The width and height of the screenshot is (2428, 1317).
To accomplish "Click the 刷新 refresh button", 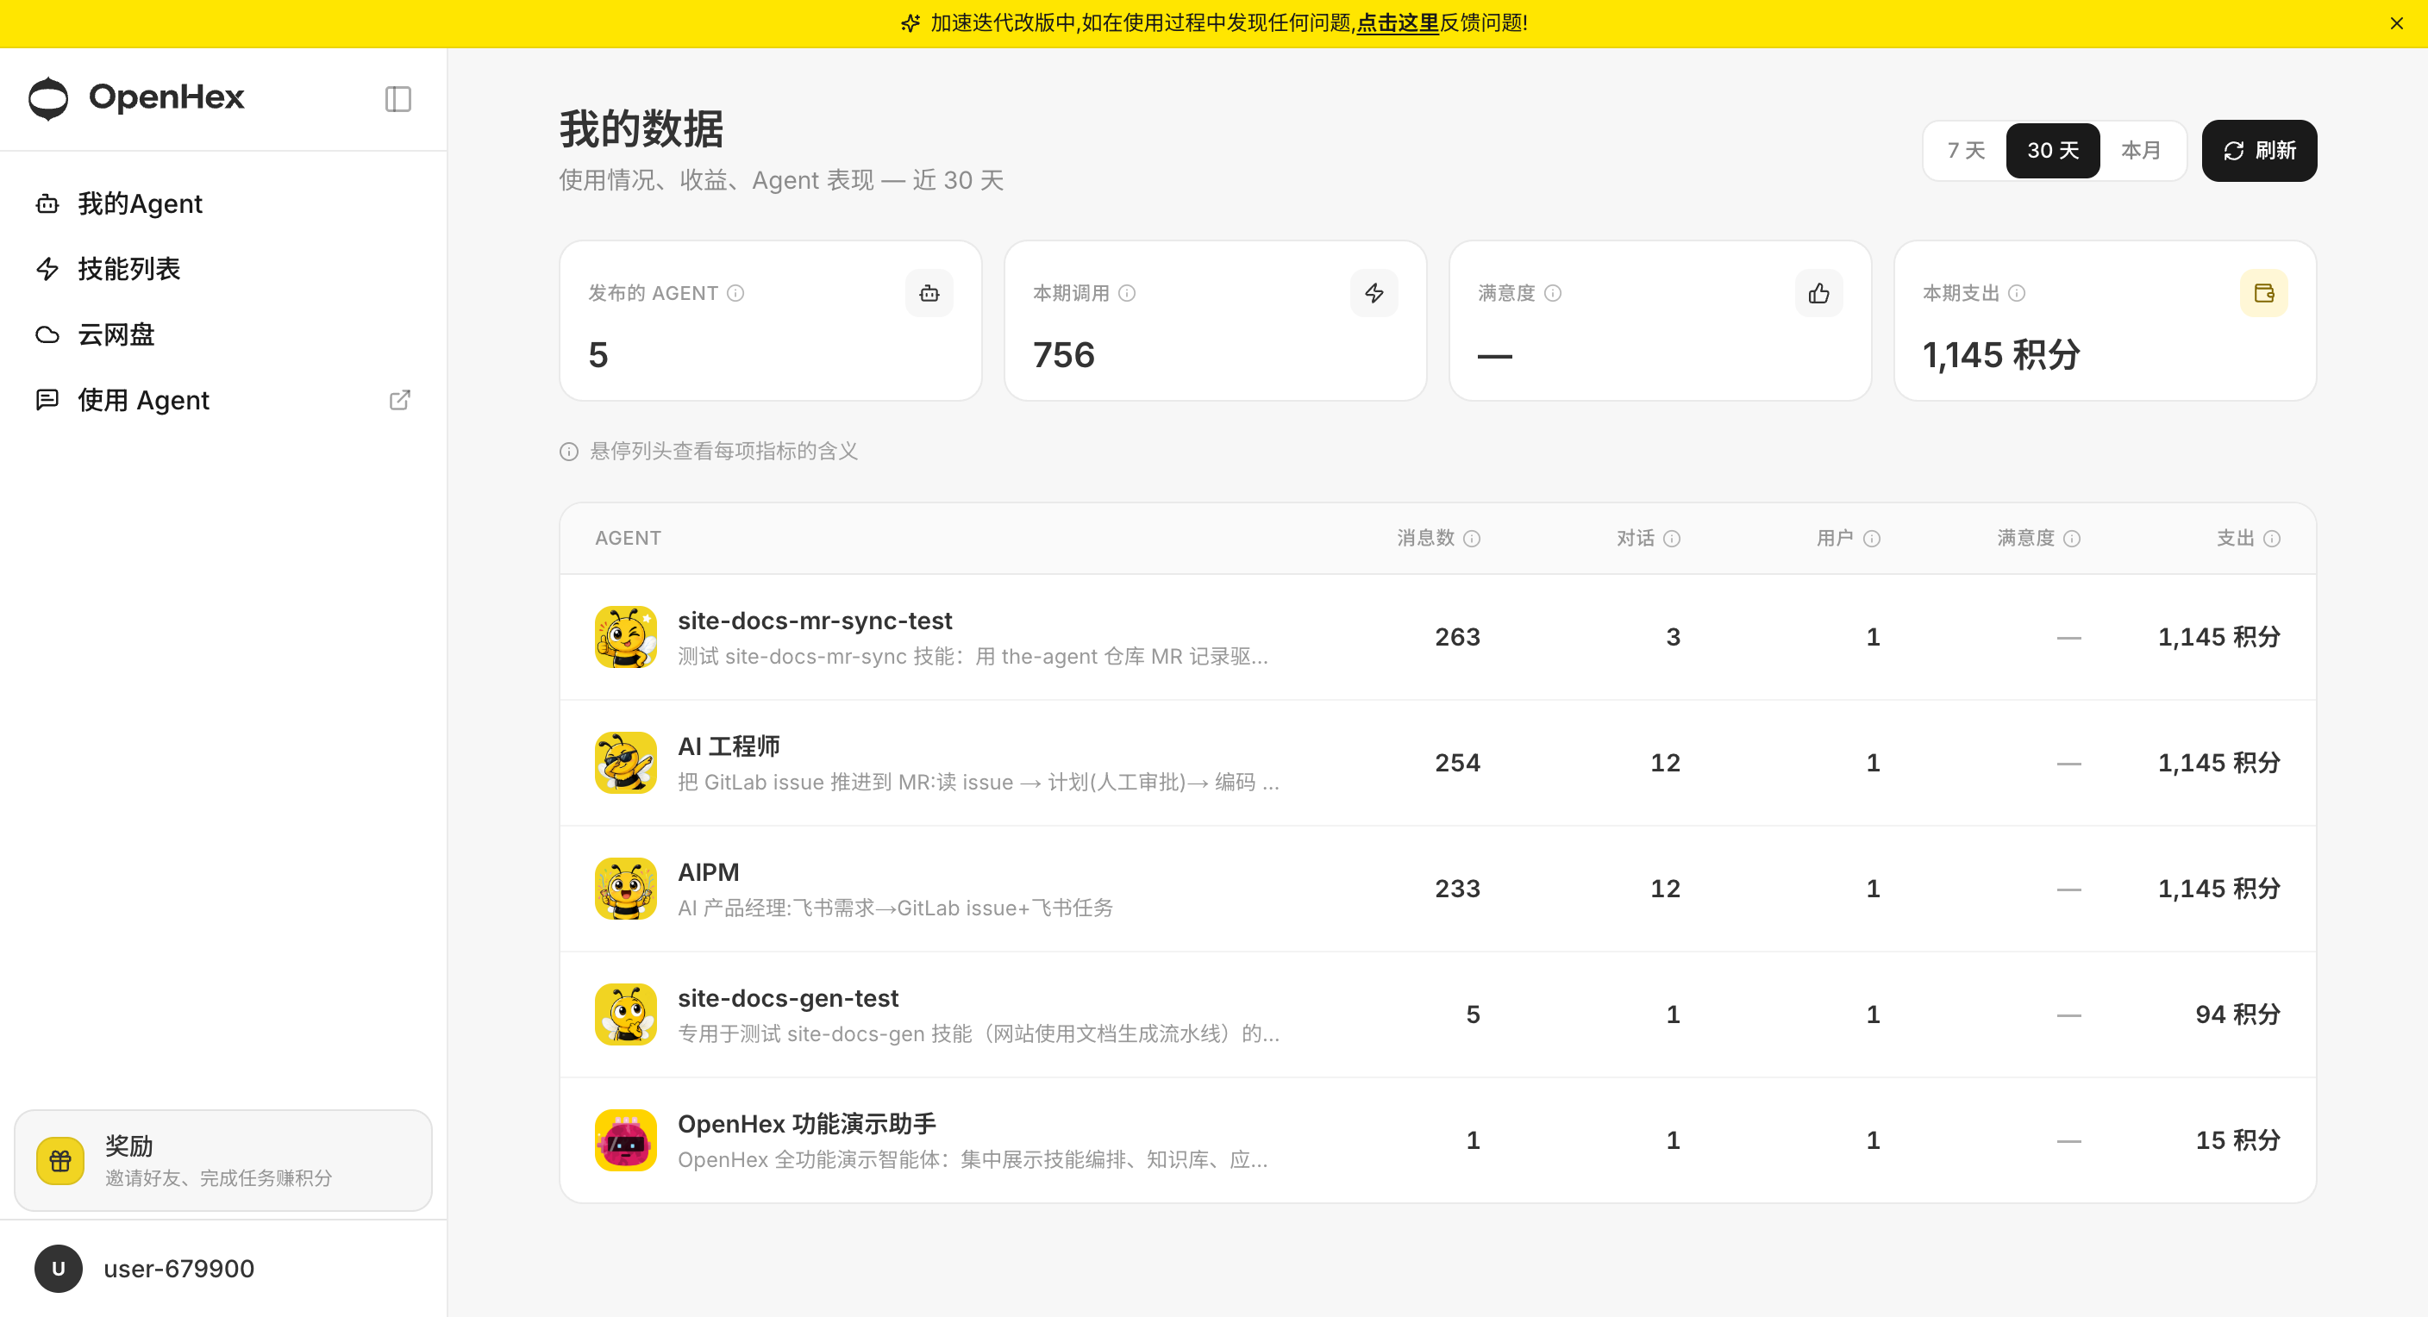I will 2259,151.
